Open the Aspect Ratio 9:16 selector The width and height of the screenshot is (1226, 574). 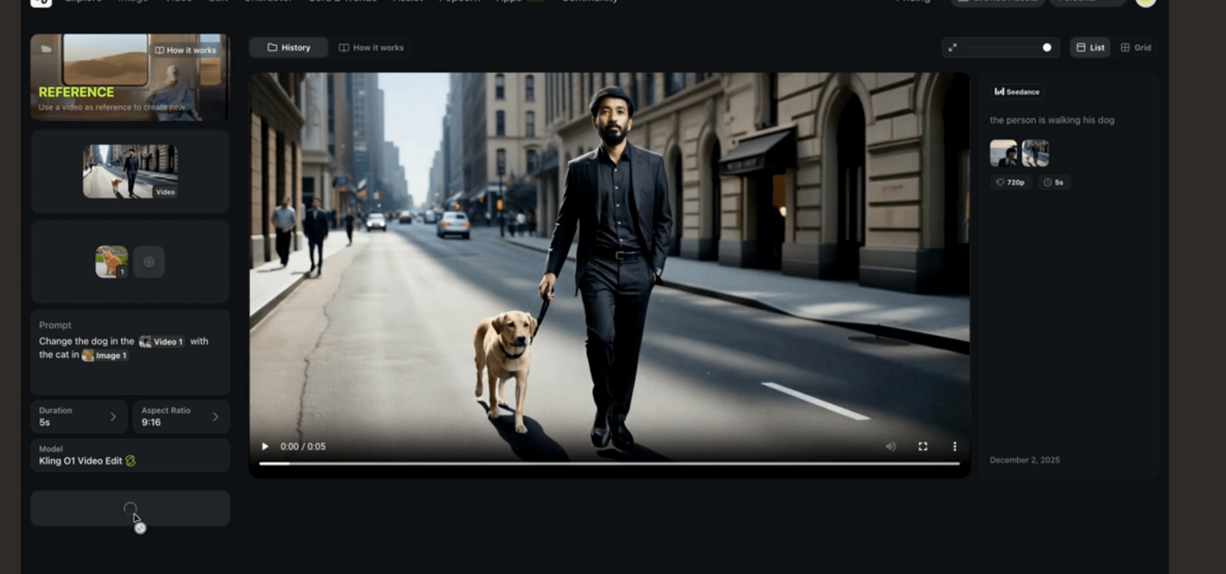tap(181, 416)
